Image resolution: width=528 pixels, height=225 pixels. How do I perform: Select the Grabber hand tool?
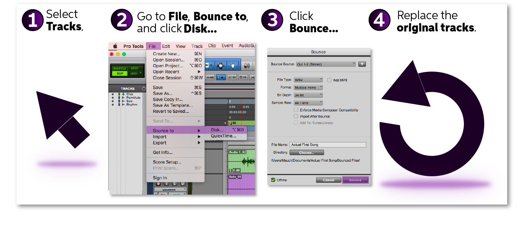(232, 66)
